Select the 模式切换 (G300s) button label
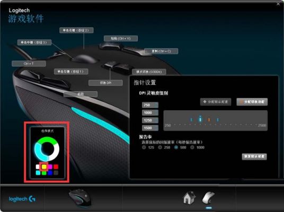Screen dimensions: 284x212 click(149, 72)
